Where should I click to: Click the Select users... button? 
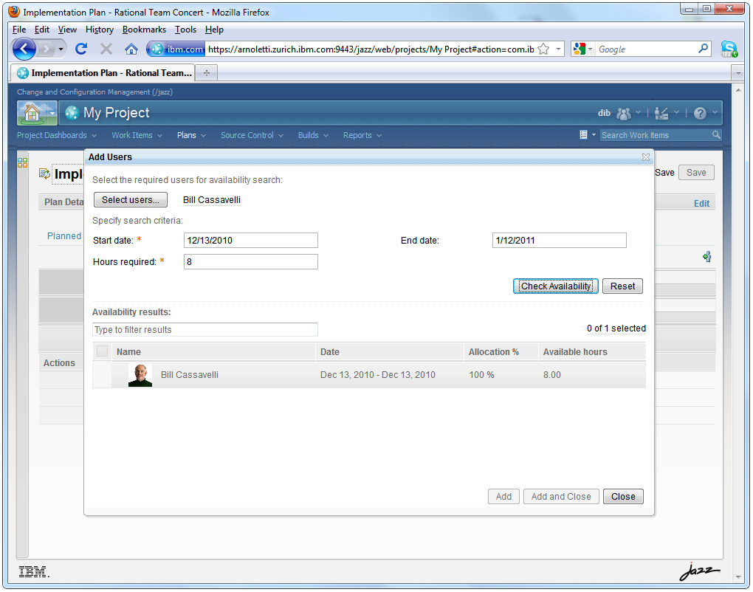131,200
